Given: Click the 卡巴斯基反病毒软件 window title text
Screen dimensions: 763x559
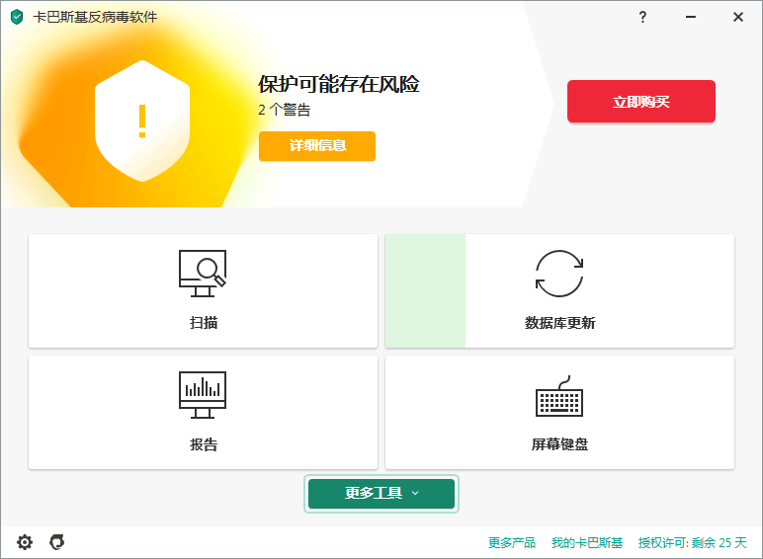Looking at the screenshot, I should [x=95, y=17].
